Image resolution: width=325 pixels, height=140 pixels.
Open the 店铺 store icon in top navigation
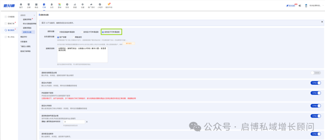coord(29,5)
